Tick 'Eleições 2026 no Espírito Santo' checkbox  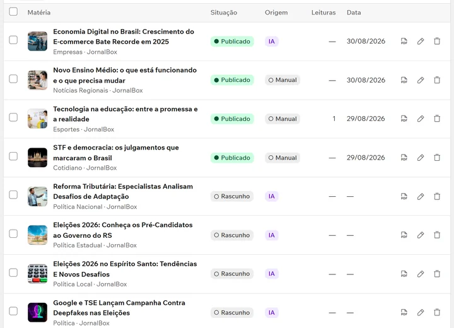pos(13,272)
